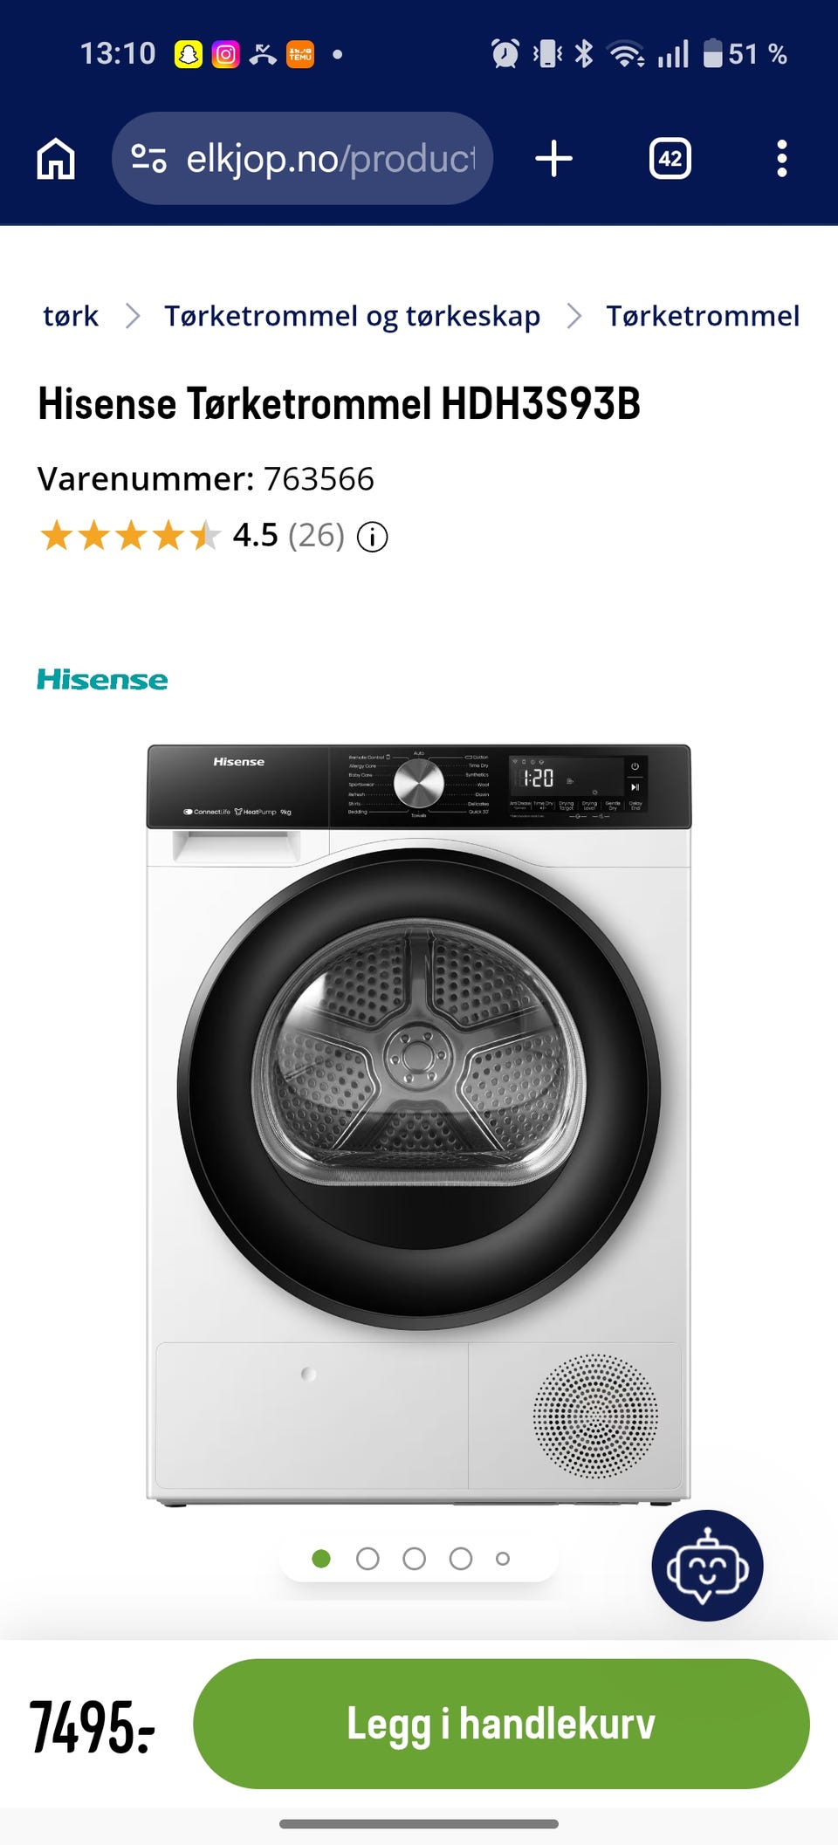
Task: Select the fourth image carousel dot
Action: click(x=461, y=1559)
